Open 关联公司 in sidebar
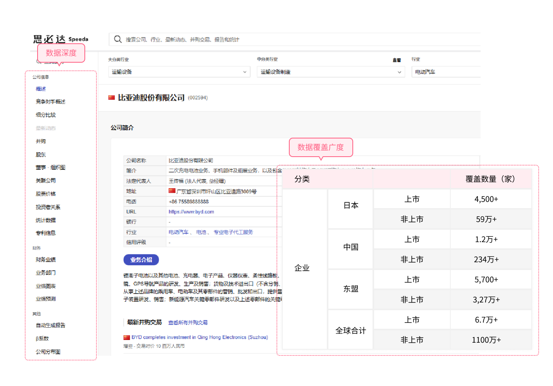This screenshot has width=553, height=386. [x=46, y=181]
